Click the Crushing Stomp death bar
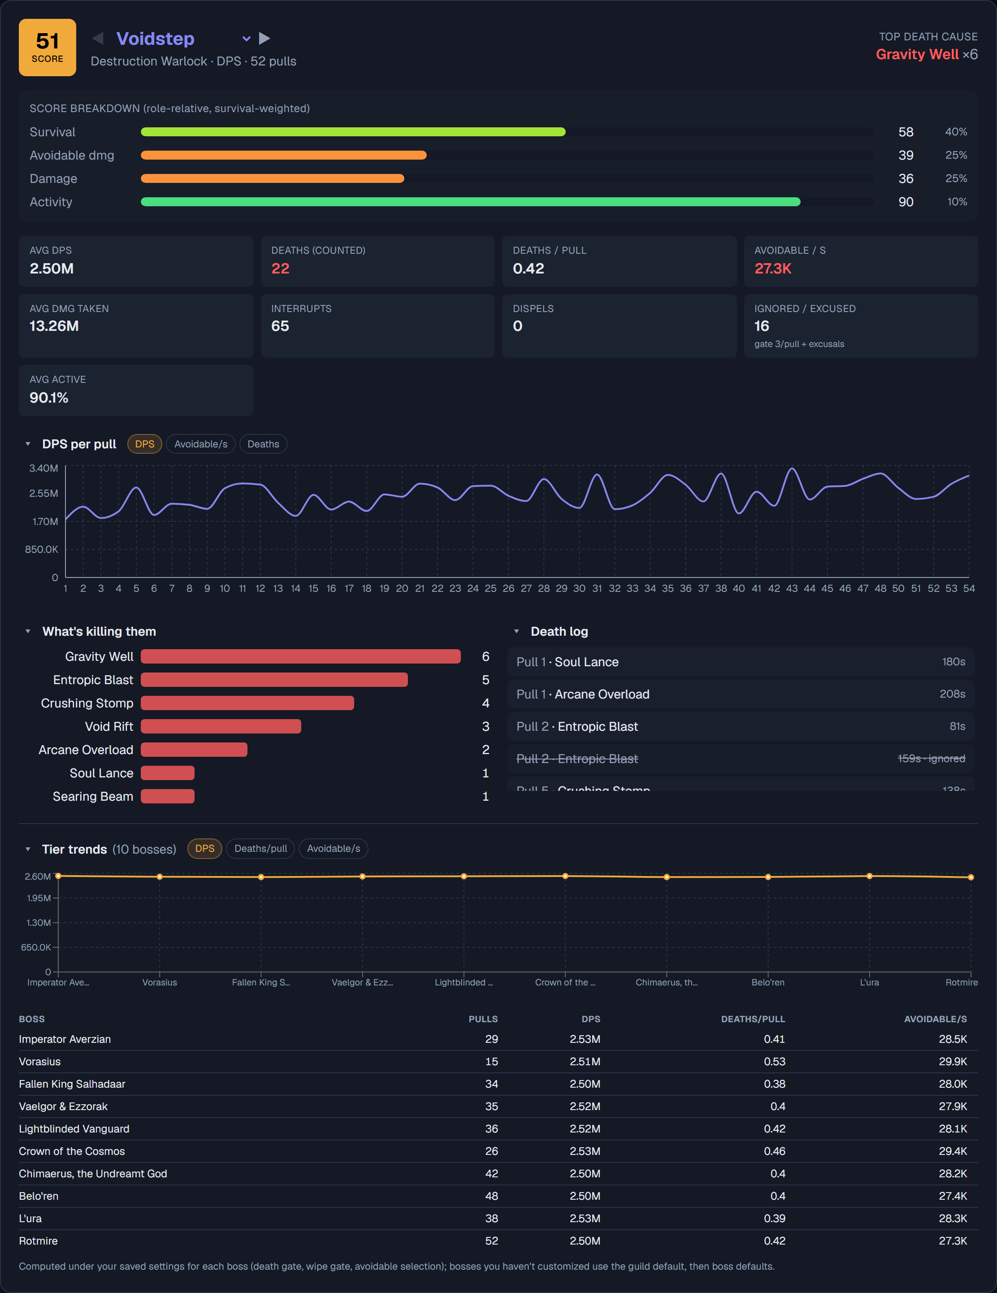The width and height of the screenshot is (997, 1293). click(x=247, y=703)
